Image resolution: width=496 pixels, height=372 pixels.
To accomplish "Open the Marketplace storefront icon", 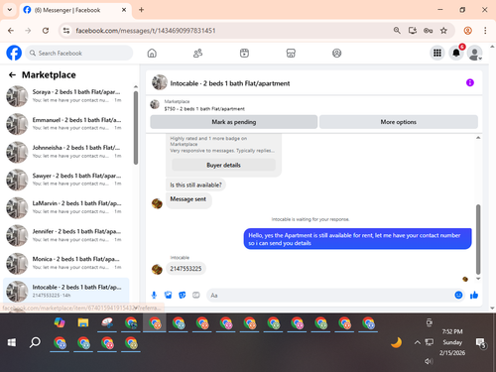I will 291,53.
